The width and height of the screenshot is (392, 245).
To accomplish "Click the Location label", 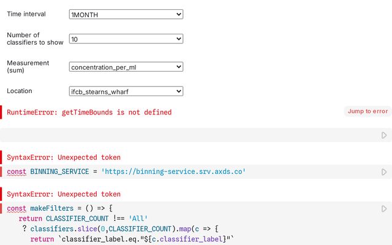I will (20, 91).
